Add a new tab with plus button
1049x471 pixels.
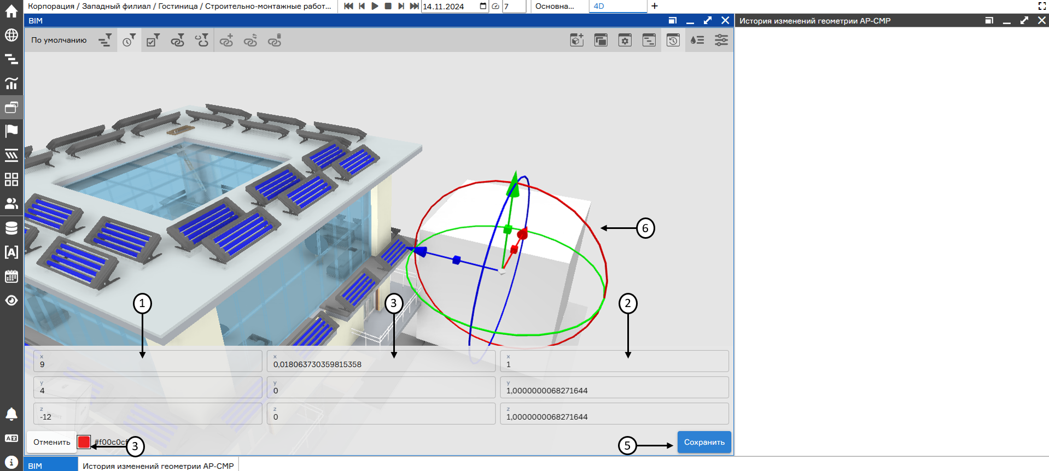pos(655,6)
